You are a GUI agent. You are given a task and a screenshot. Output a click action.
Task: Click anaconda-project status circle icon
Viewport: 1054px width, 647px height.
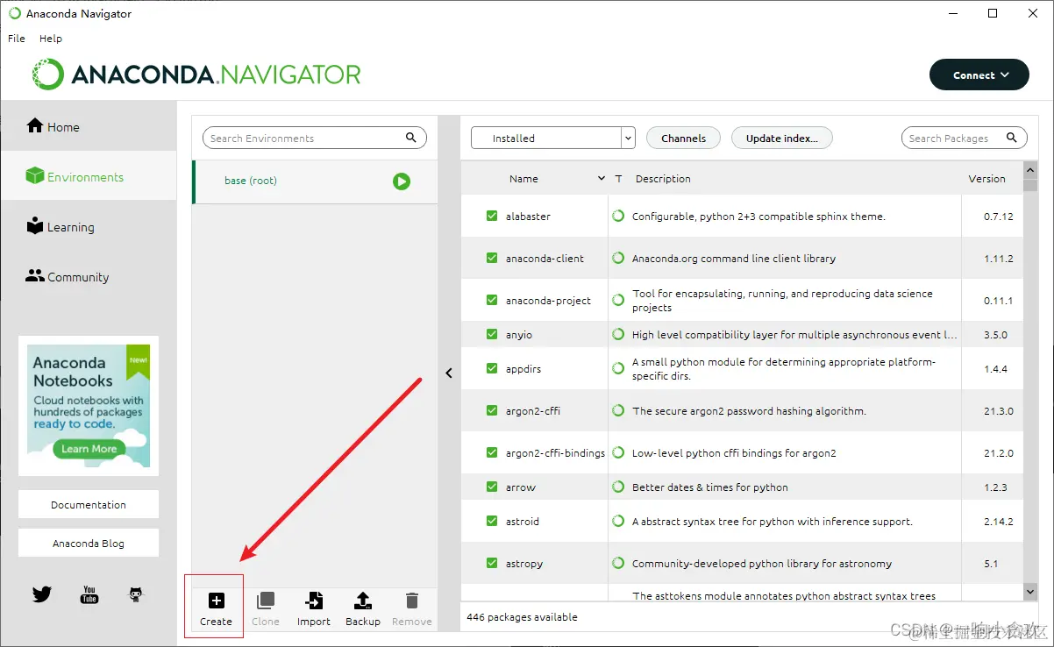618,300
